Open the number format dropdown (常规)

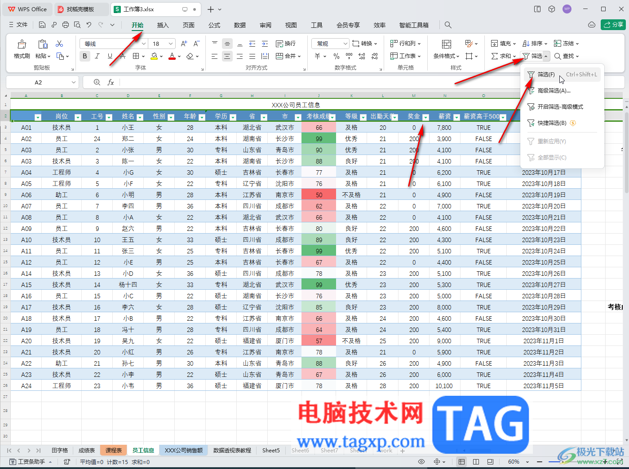coord(345,44)
